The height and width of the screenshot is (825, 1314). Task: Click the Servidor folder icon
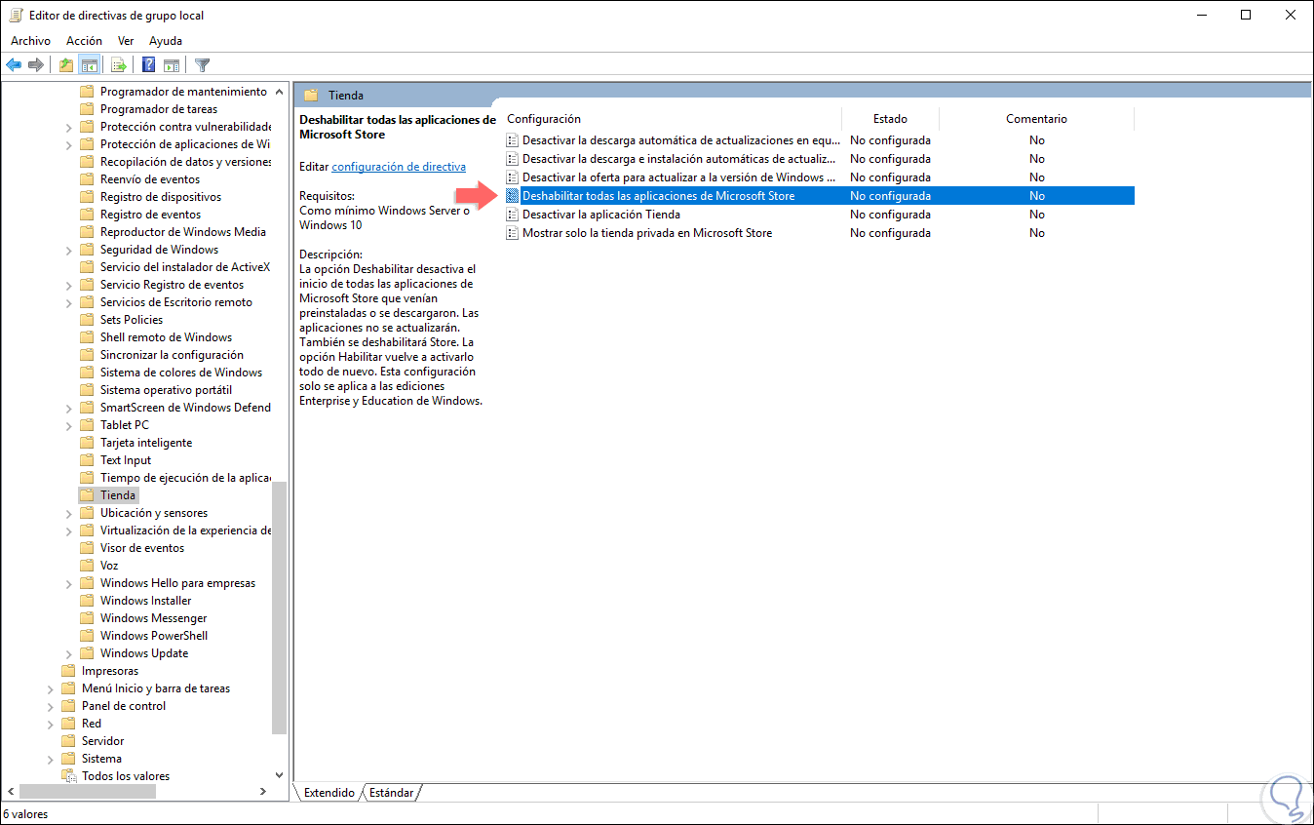click(68, 741)
